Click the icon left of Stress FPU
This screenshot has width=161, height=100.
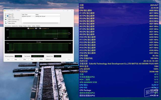6,16
